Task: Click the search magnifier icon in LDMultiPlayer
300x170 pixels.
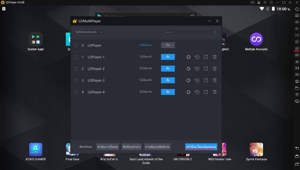Action: coord(215,33)
